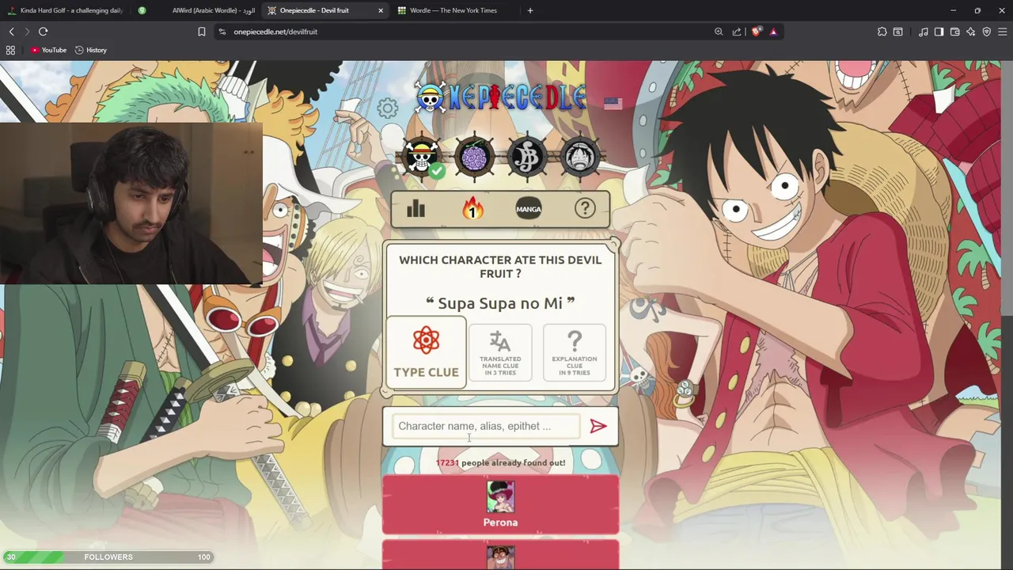Click the onepiecedle.net address bar URL
1013x570 pixels.
pyautogui.click(x=275, y=32)
